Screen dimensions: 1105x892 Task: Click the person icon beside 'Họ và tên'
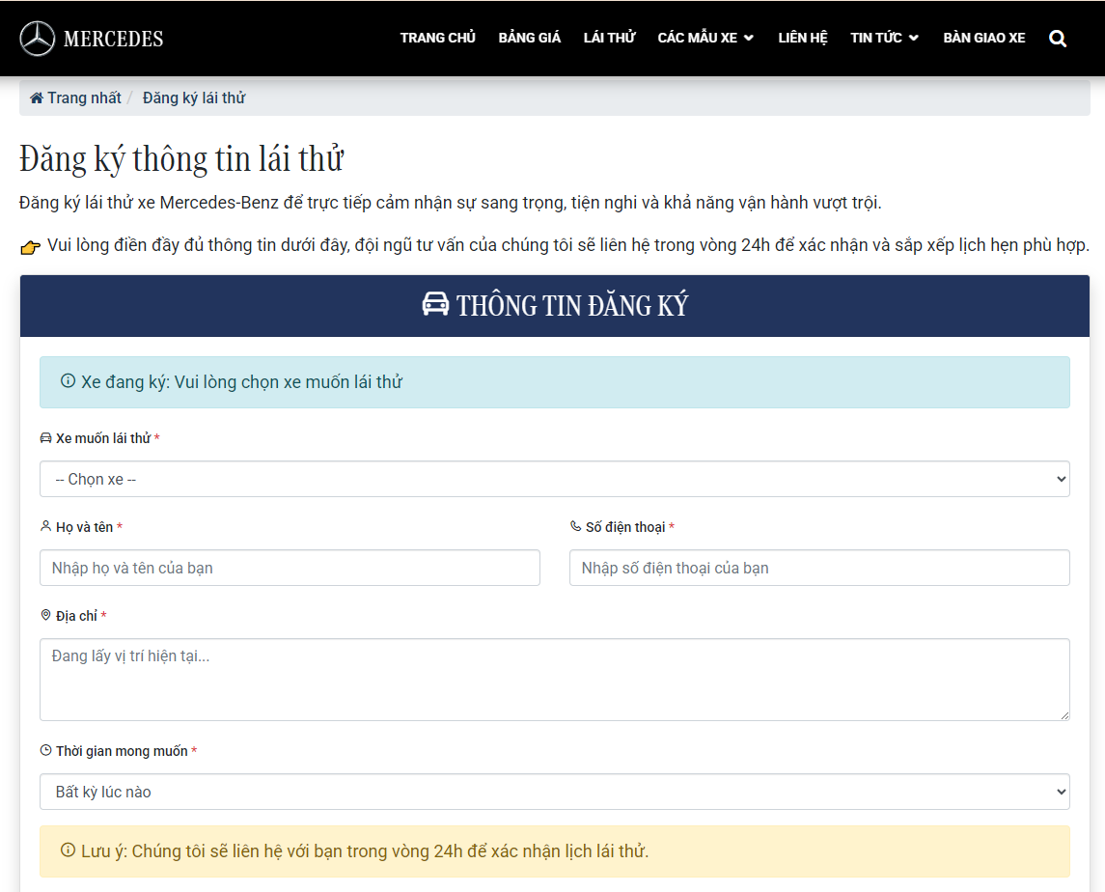(44, 526)
